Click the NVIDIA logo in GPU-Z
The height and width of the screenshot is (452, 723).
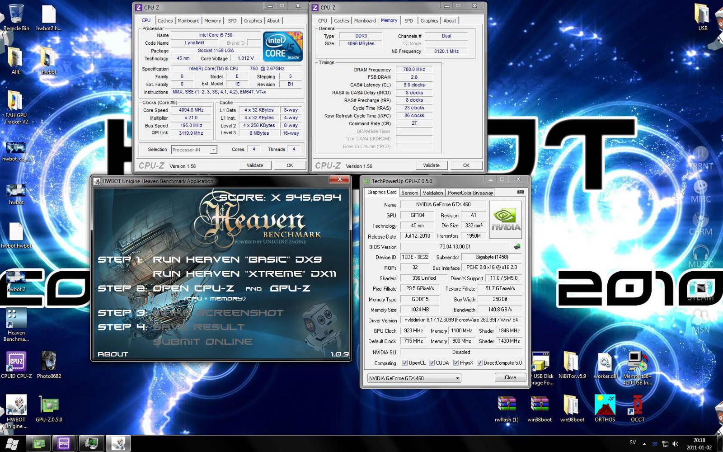[506, 220]
